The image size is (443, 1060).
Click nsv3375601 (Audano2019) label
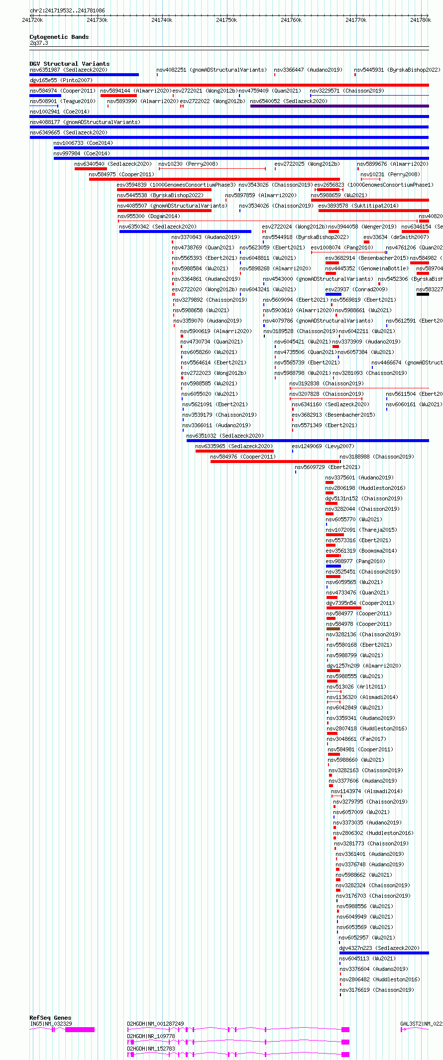pos(359,477)
